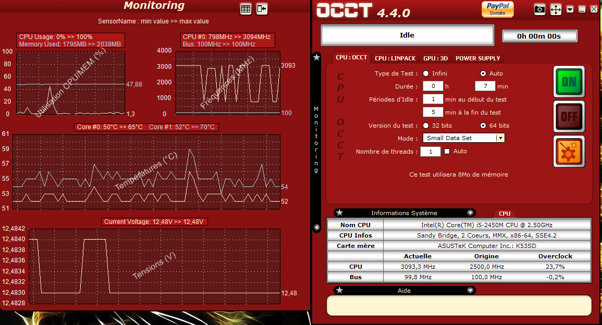This screenshot has width=602, height=325.
Task: Click the Aide help text box
Action: coord(459,305)
